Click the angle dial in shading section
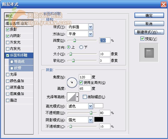Screen dimensions: 168x139 tap(72, 83)
